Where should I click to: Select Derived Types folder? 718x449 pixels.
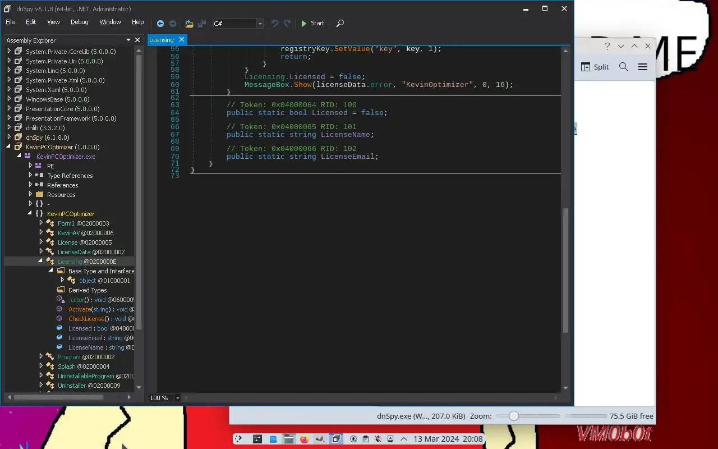[x=88, y=290]
